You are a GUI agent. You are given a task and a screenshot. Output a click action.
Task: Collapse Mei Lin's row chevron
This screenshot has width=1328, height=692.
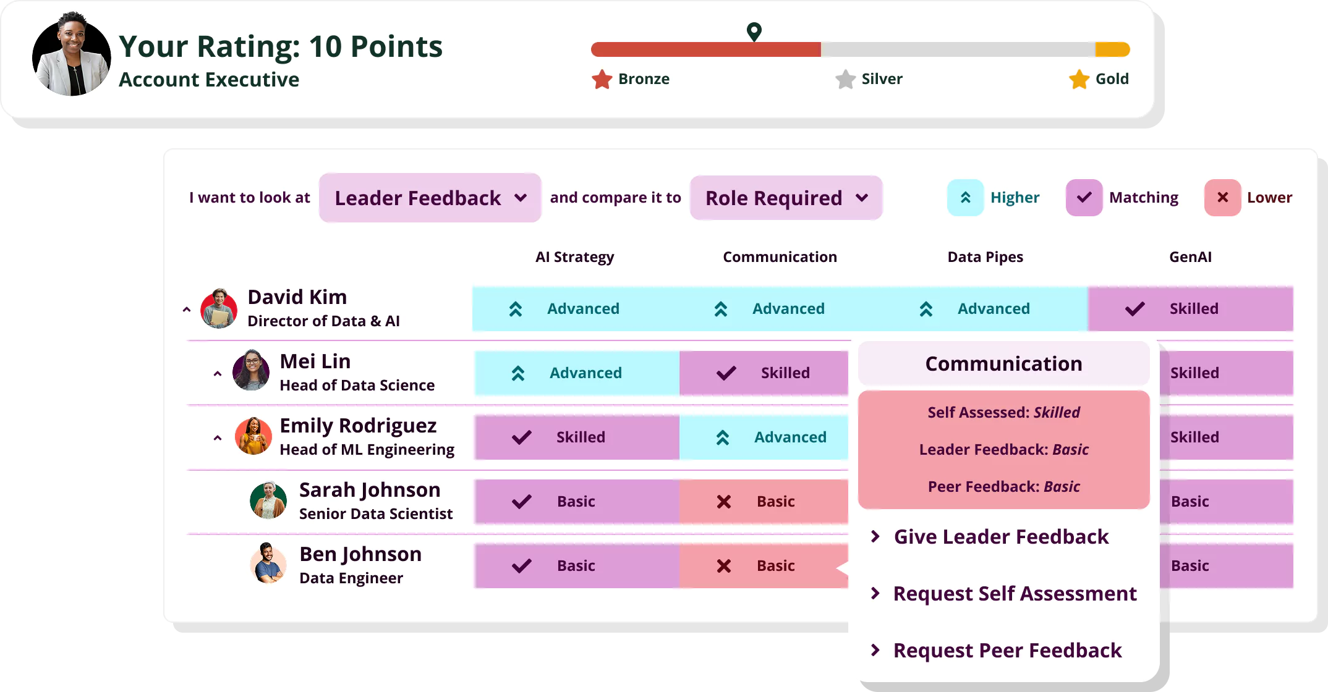click(x=218, y=374)
